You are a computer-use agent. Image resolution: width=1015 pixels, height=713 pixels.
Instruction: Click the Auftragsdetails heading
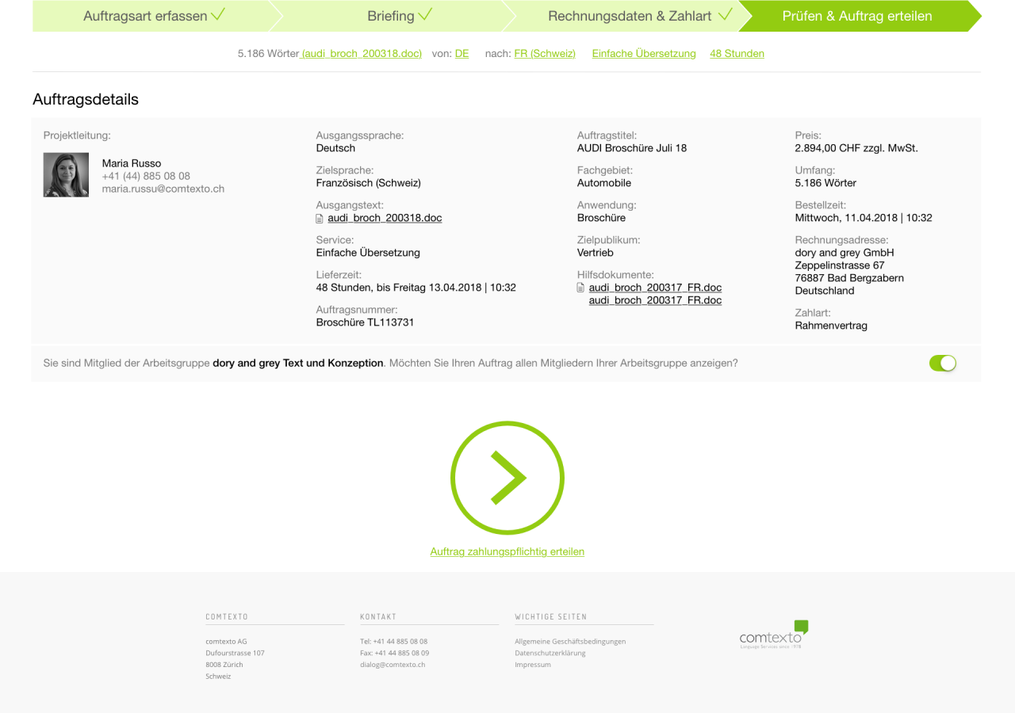coord(86,100)
